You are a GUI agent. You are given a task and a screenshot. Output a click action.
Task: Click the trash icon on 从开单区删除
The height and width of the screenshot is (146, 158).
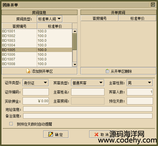[x=107, y=71]
